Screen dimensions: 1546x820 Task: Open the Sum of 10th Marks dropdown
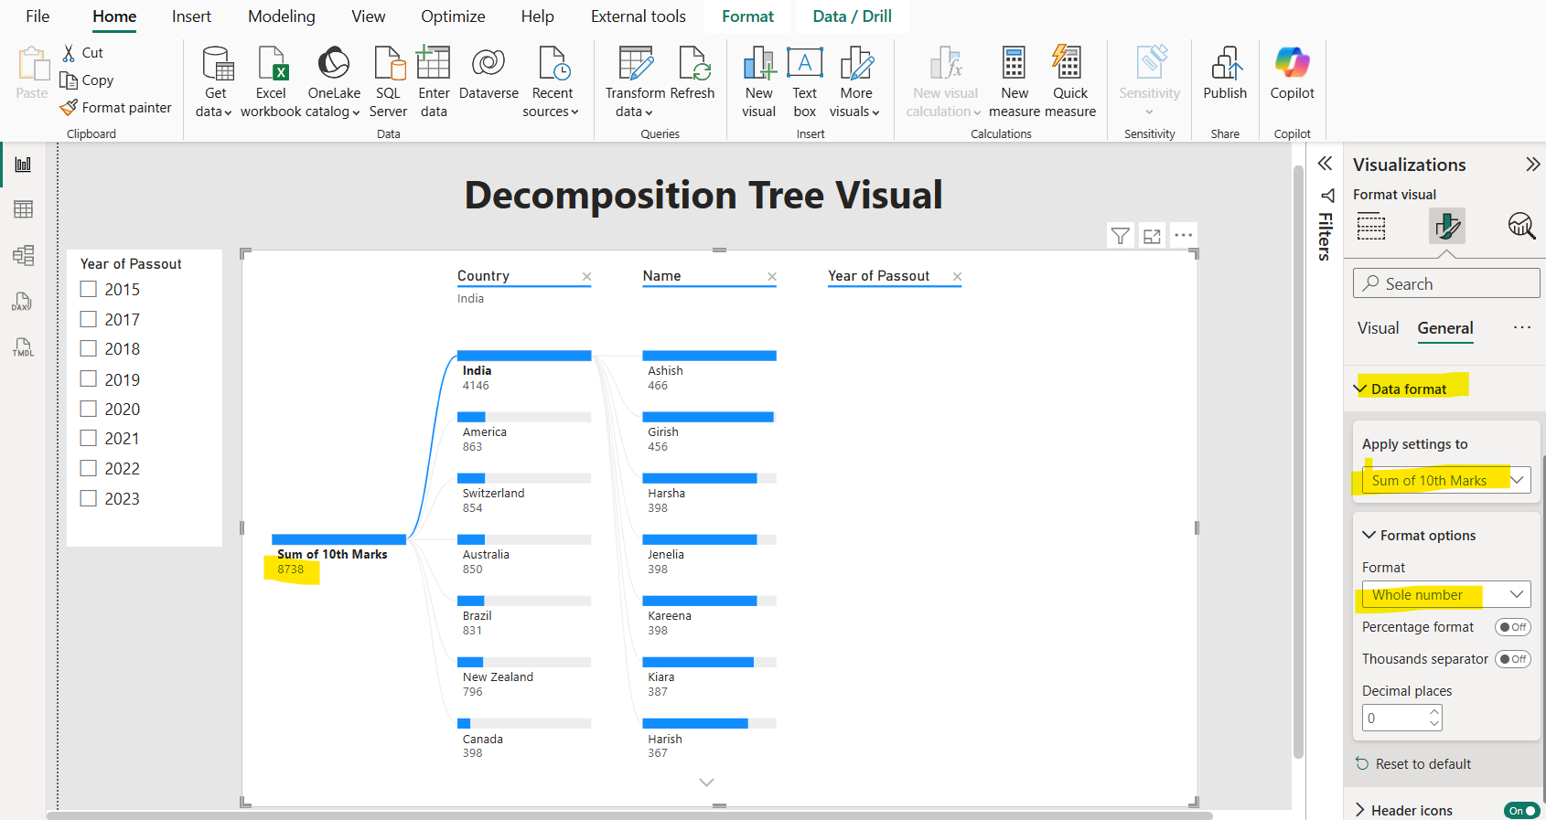click(x=1445, y=481)
